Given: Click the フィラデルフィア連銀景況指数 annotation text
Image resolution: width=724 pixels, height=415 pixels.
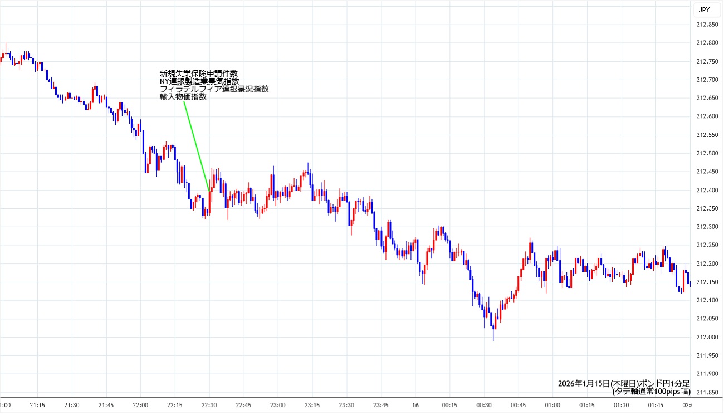Looking at the screenshot, I should [214, 89].
